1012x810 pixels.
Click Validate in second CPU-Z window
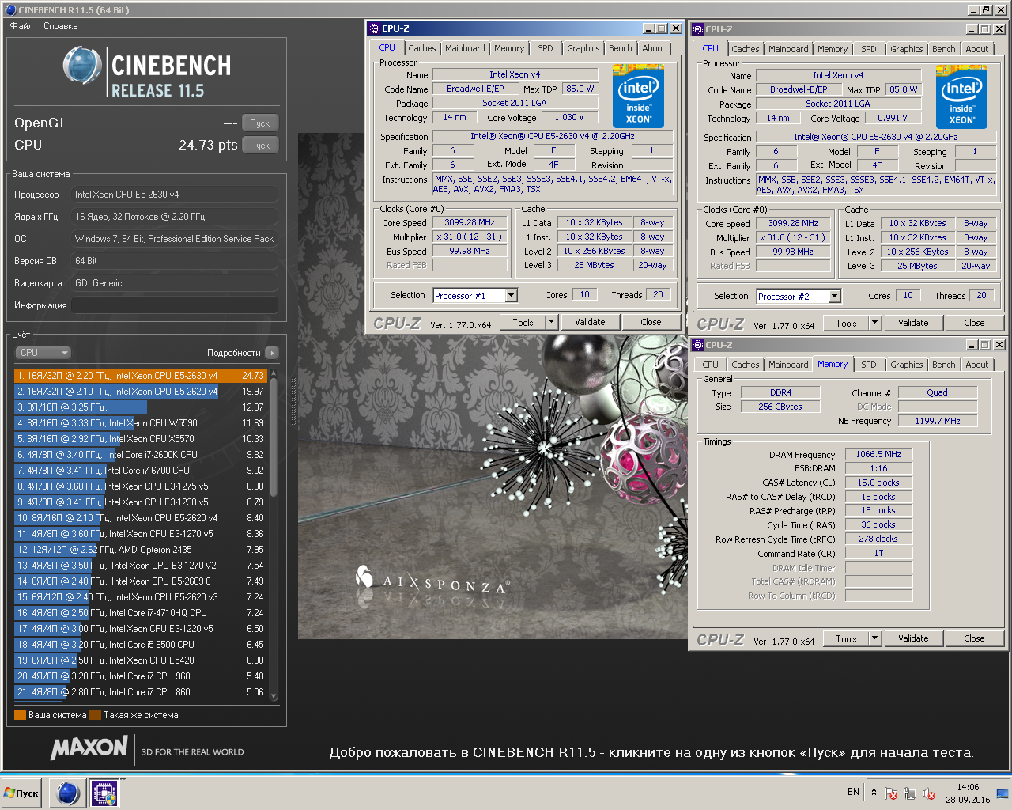pyautogui.click(x=913, y=323)
